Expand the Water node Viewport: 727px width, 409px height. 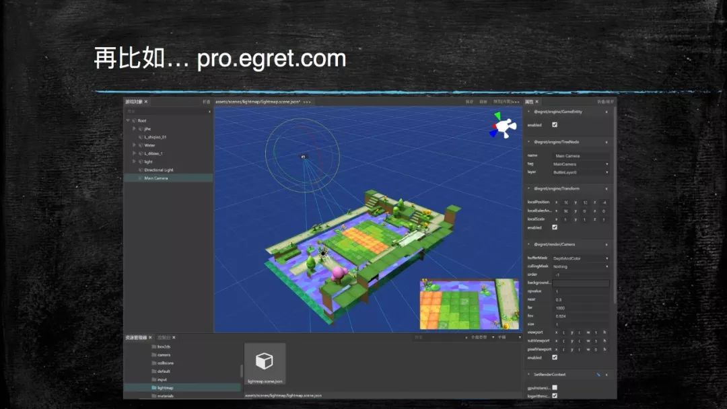(134, 145)
